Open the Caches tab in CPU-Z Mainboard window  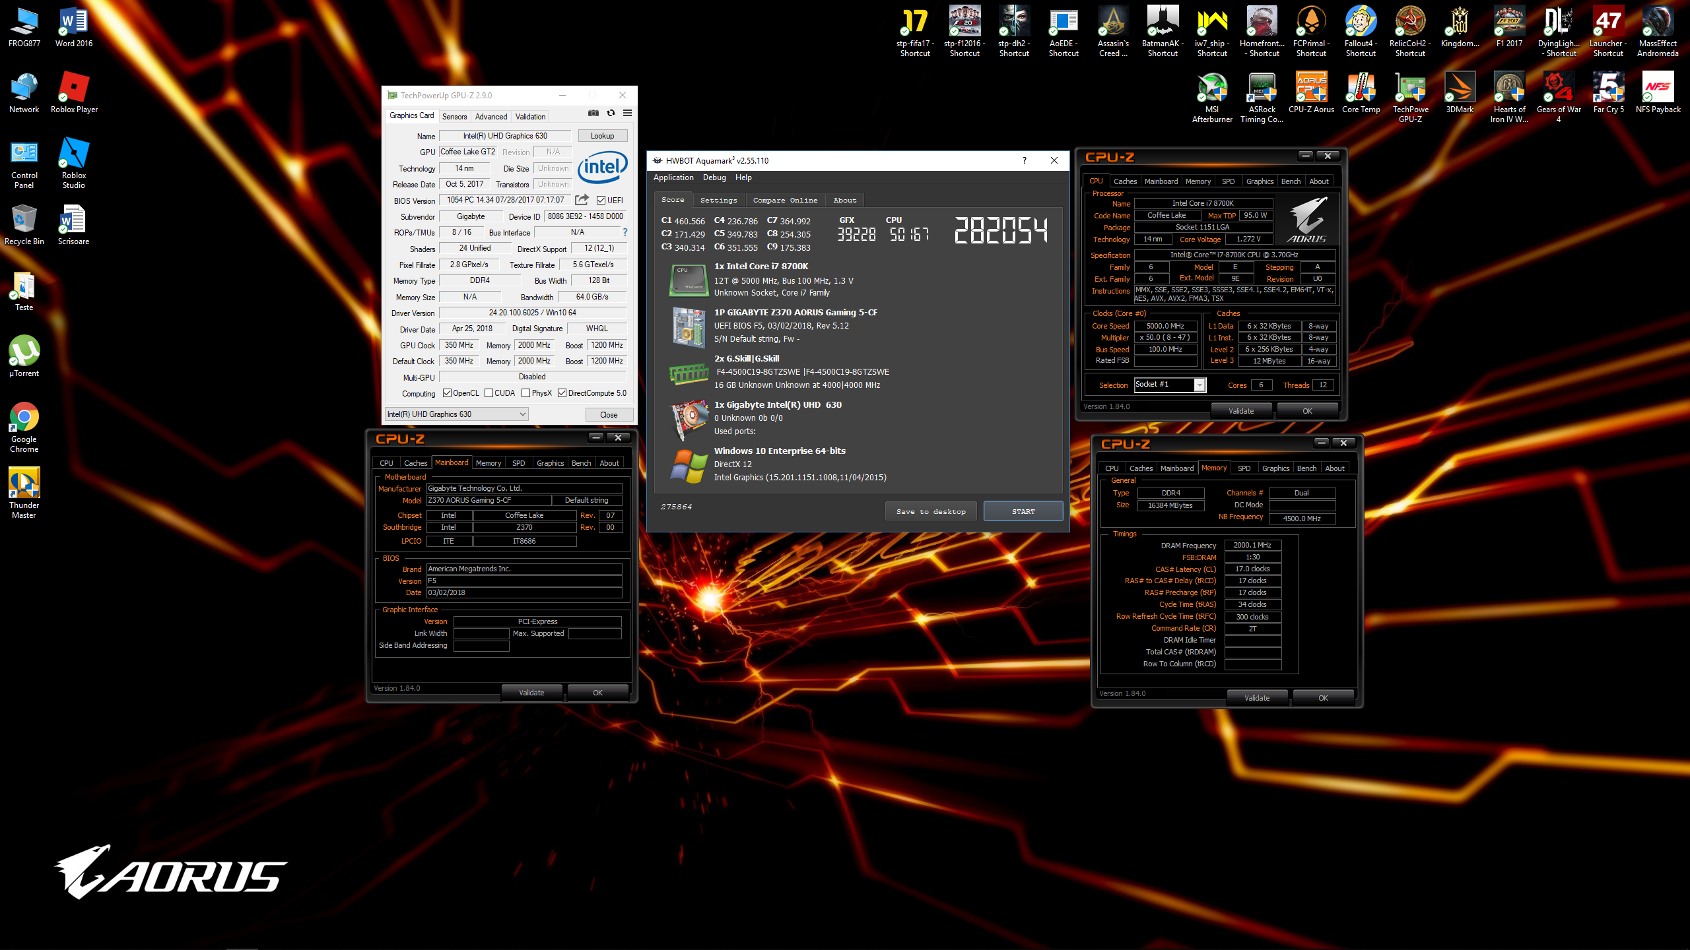(x=415, y=463)
